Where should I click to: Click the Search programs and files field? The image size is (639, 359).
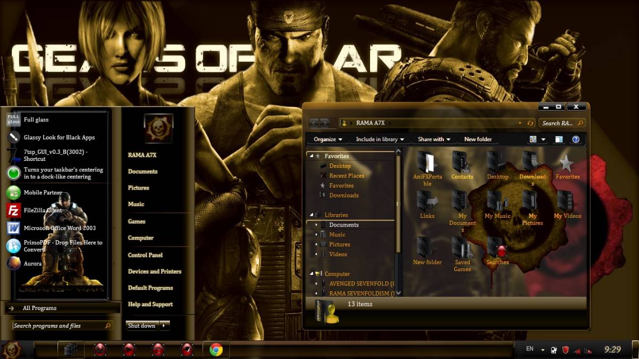(x=62, y=325)
